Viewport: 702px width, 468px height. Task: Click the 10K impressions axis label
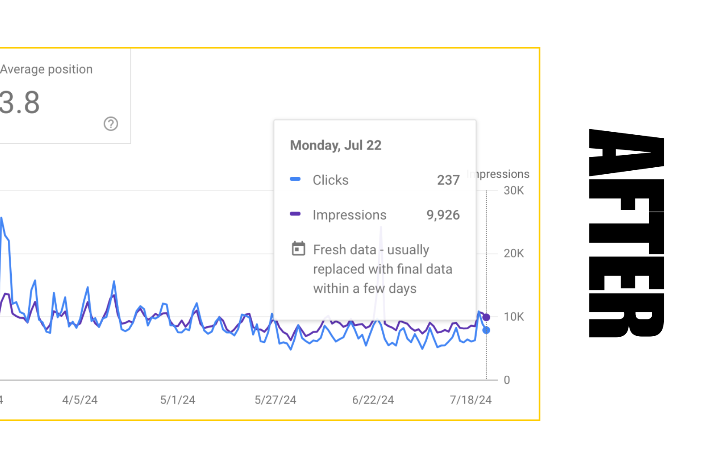(514, 317)
